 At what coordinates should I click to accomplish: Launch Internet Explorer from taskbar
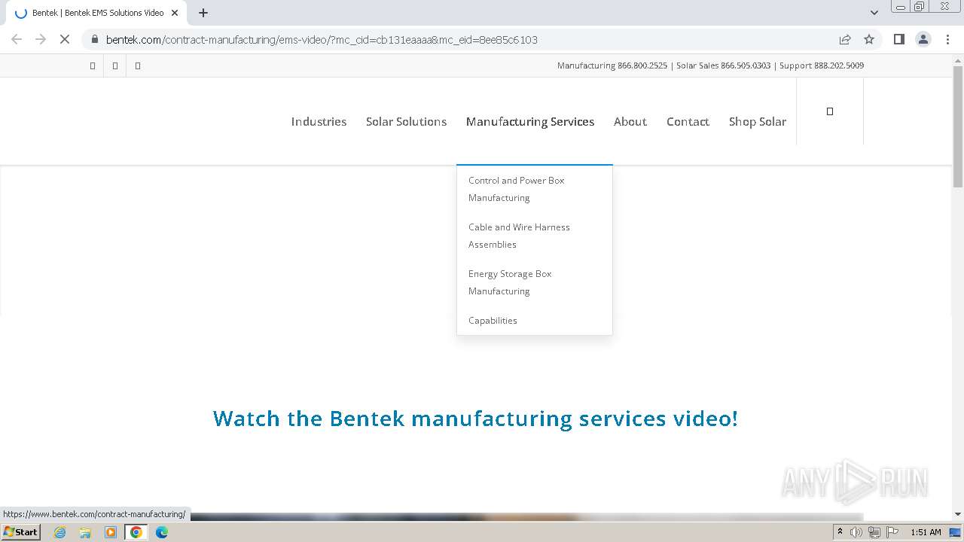point(60,532)
